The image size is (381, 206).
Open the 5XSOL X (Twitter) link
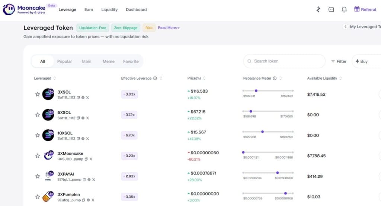(87, 118)
